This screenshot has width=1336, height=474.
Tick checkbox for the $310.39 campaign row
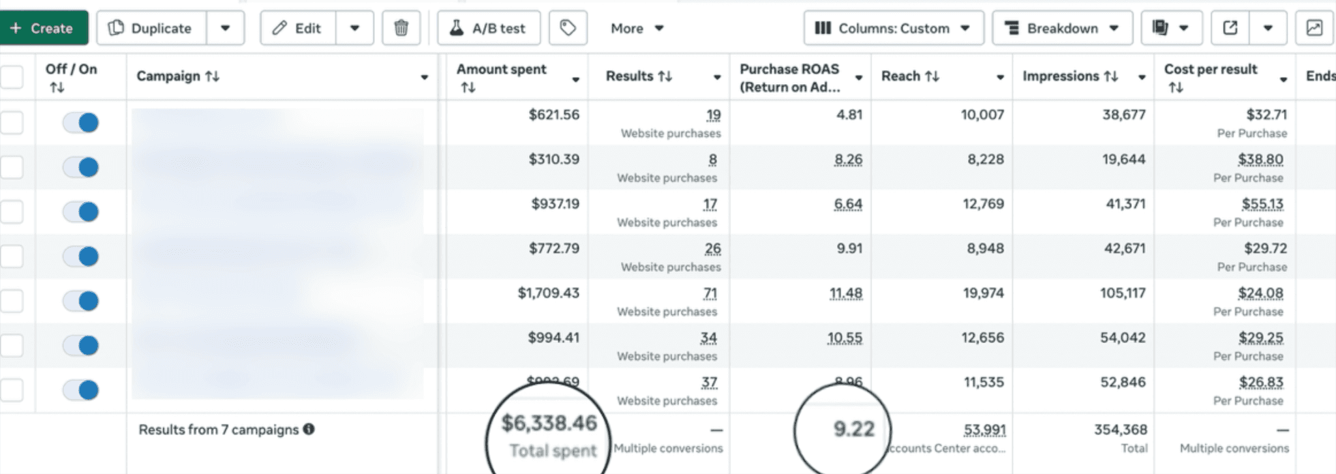11,168
